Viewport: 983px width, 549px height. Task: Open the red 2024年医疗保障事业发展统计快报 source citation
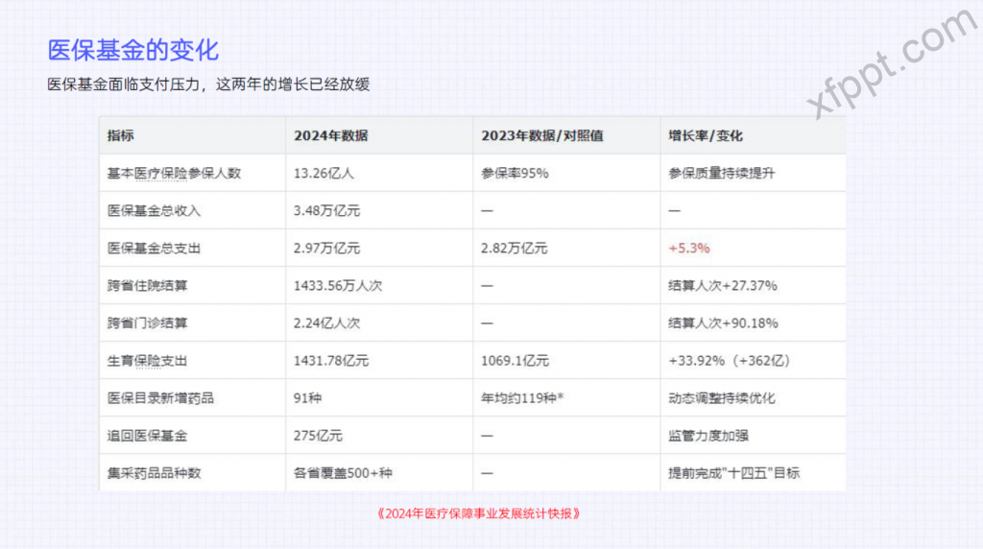(x=479, y=513)
